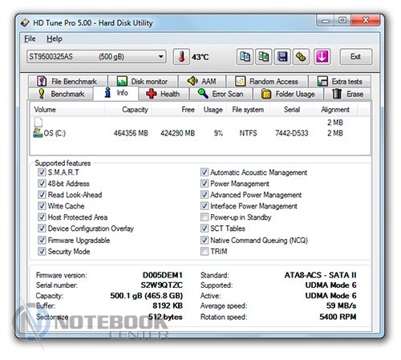
Task: Open the Extra tests tab
Action: 339,81
